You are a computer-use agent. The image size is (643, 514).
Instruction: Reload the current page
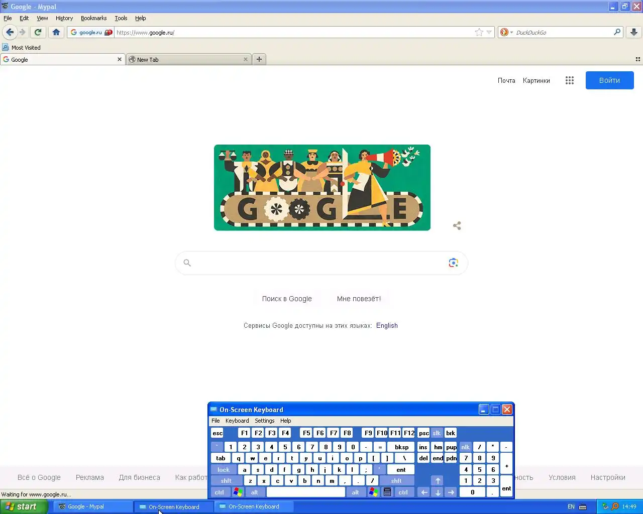[x=38, y=32]
